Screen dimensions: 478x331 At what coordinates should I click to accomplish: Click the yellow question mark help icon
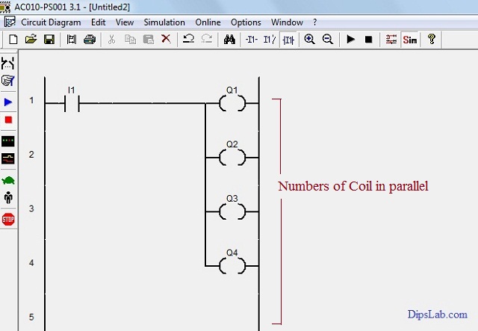point(432,39)
